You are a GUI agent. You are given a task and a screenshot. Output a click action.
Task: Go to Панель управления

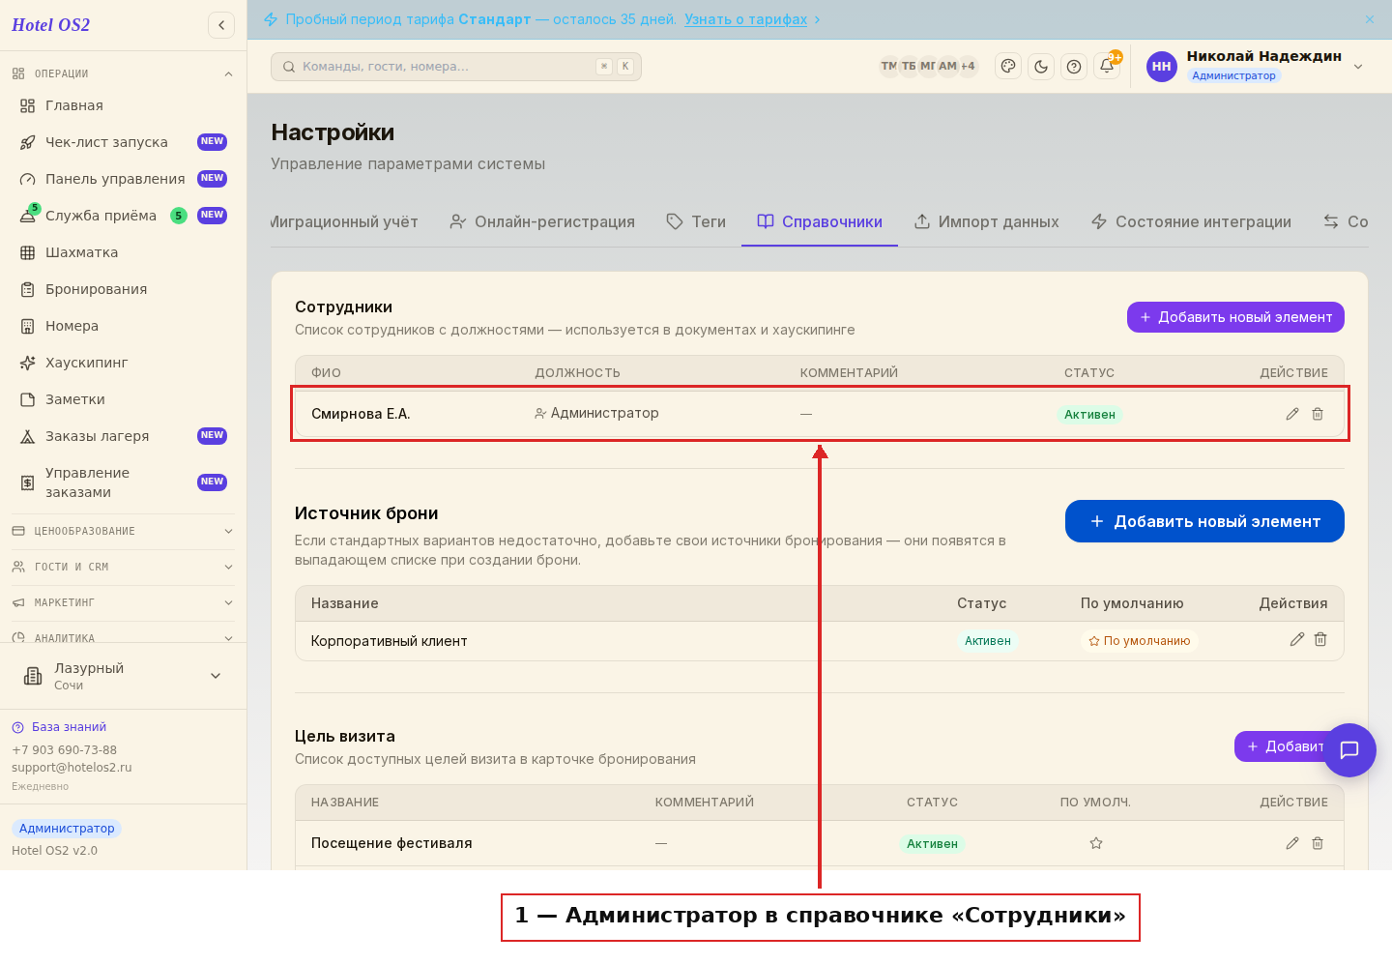tap(123, 179)
